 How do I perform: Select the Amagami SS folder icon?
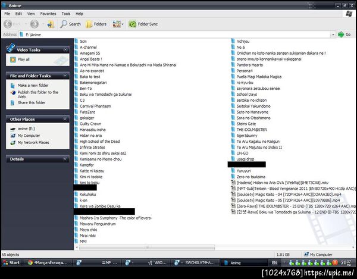76,53
